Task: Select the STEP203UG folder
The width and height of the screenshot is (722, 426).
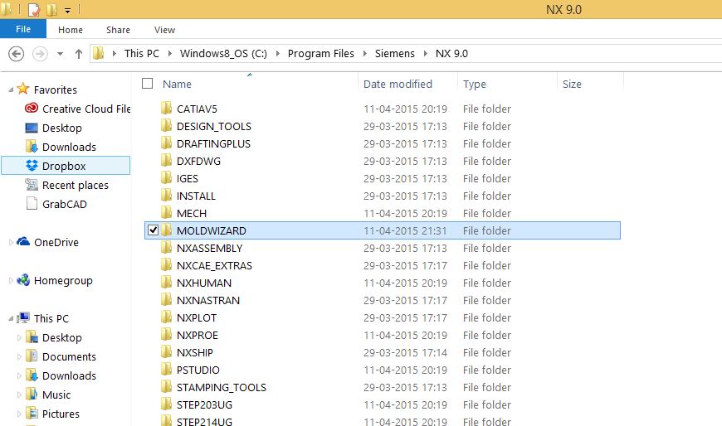Action: pos(204,404)
